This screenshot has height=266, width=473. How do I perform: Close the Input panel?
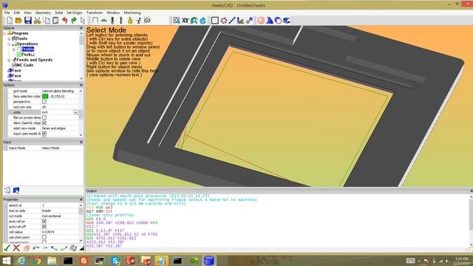[81, 142]
